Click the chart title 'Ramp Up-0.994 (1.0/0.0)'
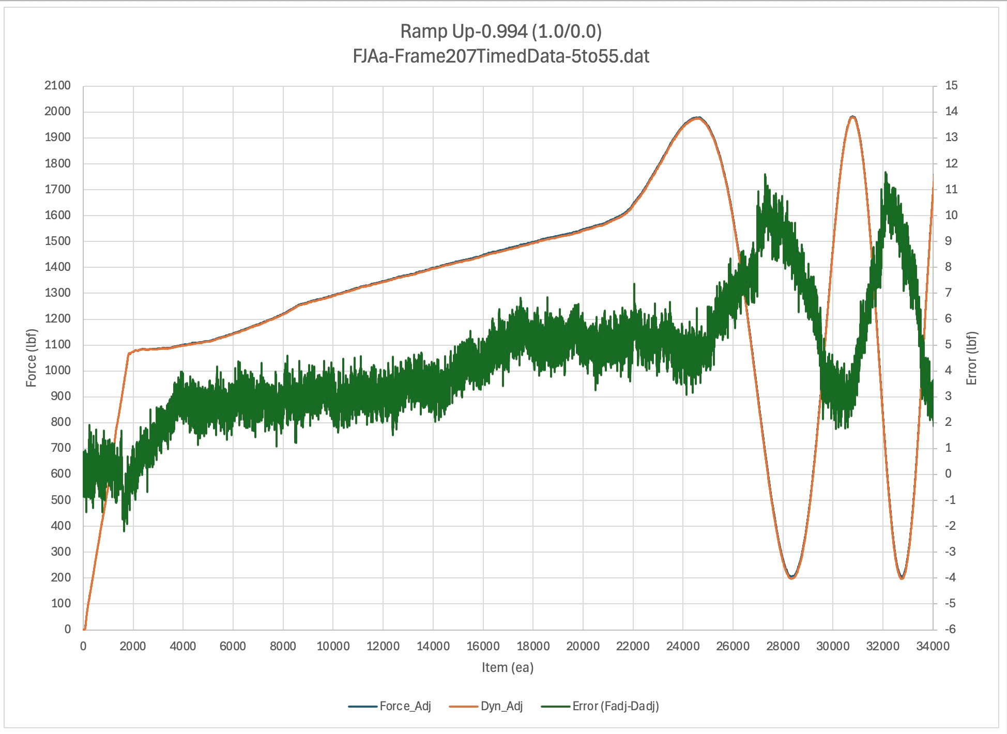 (x=500, y=32)
